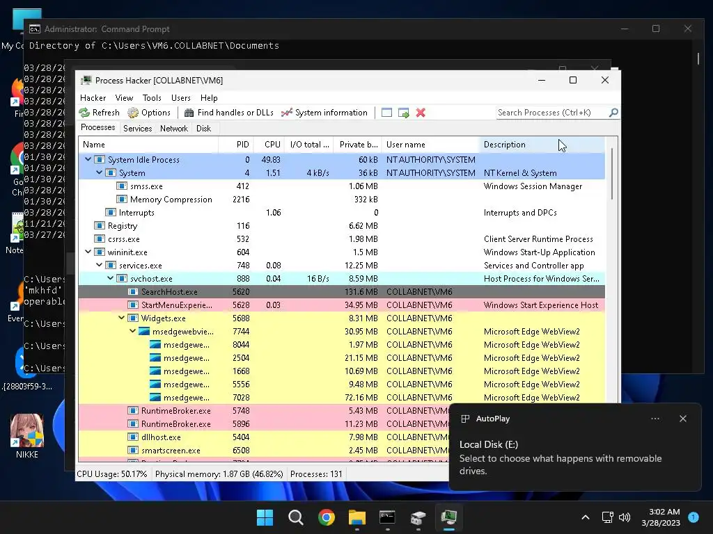This screenshot has height=534, width=713.
Task: Click the process list vertical scrollbar
Action: point(611,173)
